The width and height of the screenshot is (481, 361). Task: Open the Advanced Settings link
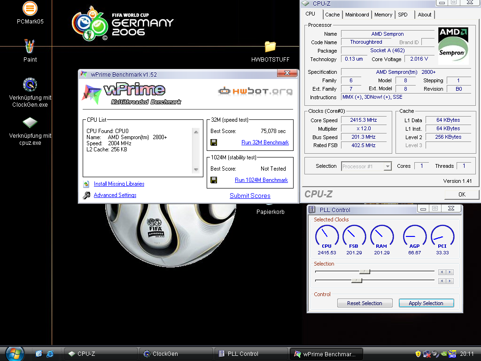tap(115, 195)
